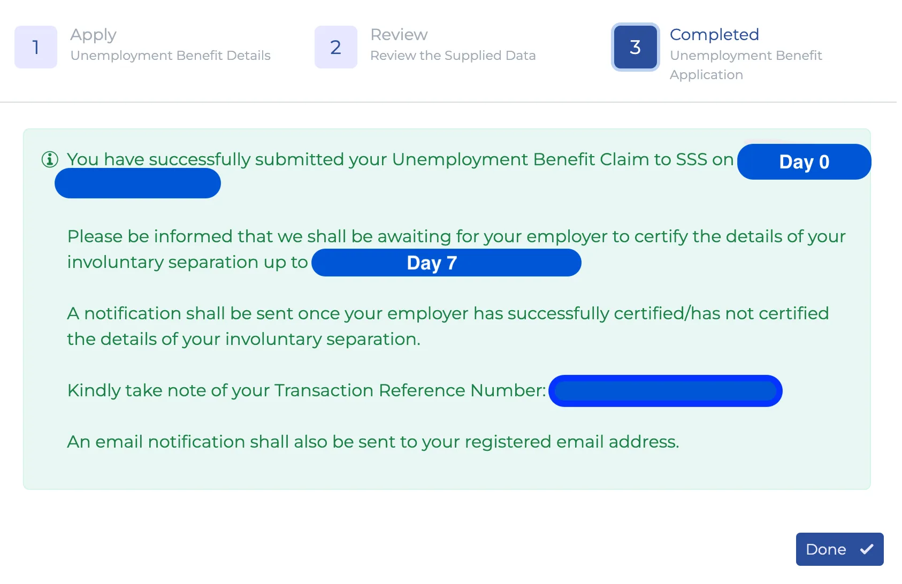Open the Review step label

tap(399, 35)
